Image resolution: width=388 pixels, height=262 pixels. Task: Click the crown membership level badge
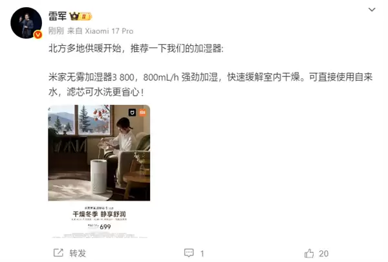coord(81,16)
